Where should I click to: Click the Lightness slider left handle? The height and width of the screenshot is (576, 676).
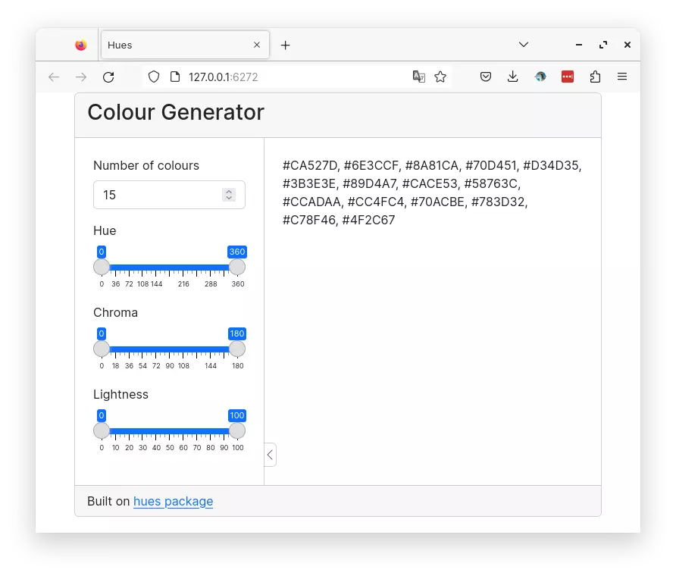[102, 430]
